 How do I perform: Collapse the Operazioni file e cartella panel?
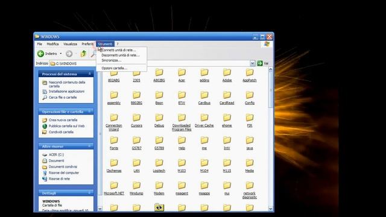[x=89, y=112]
